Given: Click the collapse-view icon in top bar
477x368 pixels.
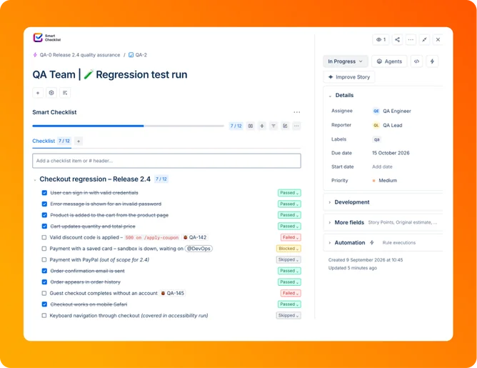Looking at the screenshot, I should click(x=424, y=39).
